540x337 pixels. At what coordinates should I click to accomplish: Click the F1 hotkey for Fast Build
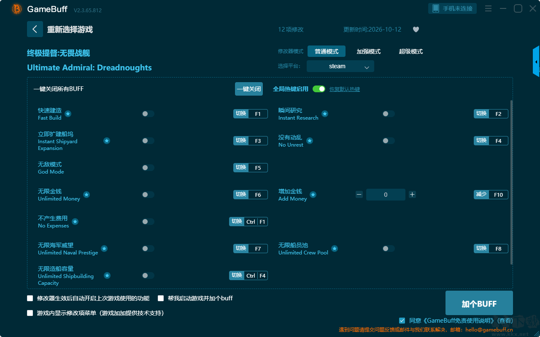click(251, 114)
